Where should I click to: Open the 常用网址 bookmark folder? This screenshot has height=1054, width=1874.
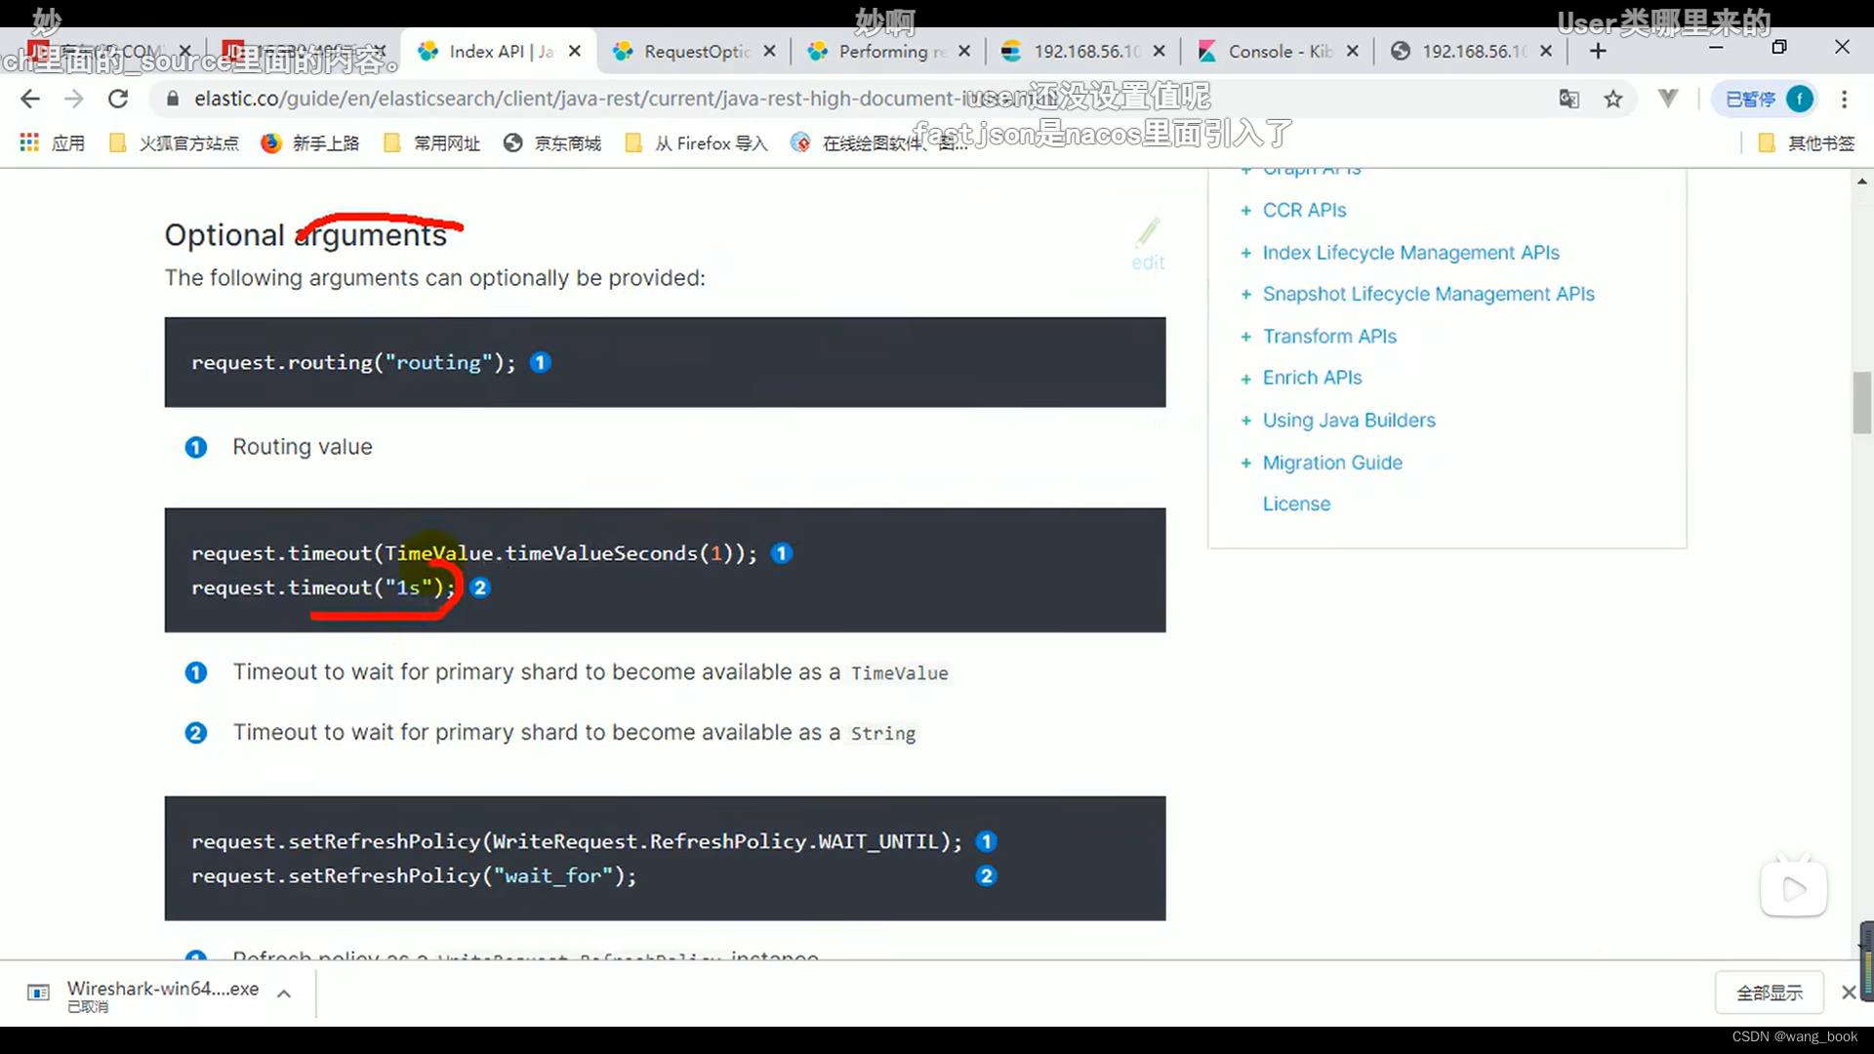[x=431, y=143]
